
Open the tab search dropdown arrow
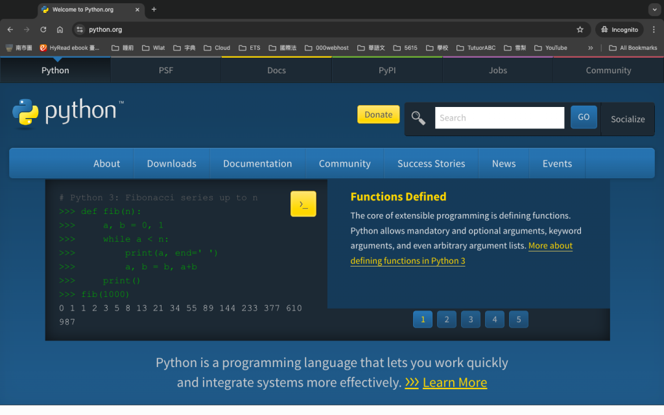pyautogui.click(x=654, y=9)
